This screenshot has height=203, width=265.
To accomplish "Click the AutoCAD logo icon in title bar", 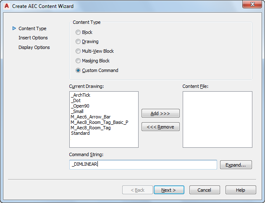I will (x=7, y=6).
